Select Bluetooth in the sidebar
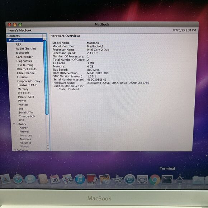The image size is (208, 208). (23, 53)
